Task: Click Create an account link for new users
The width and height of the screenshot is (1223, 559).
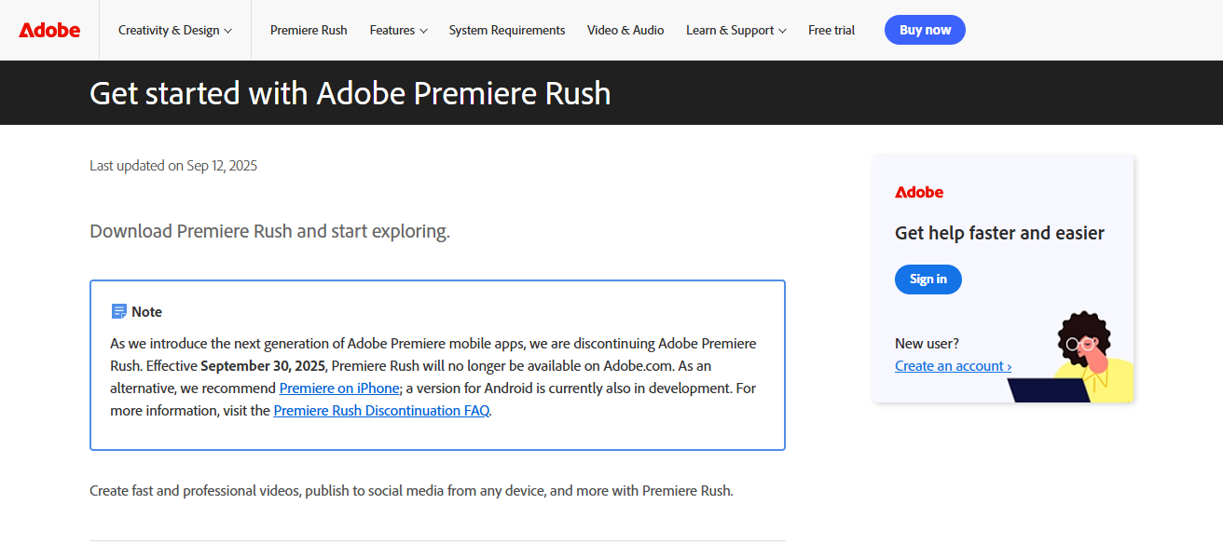Action: coord(953,365)
